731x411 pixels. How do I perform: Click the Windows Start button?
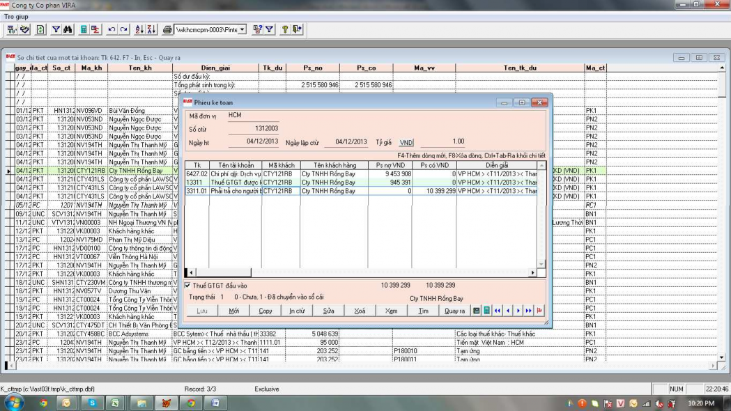pyautogui.click(x=14, y=403)
